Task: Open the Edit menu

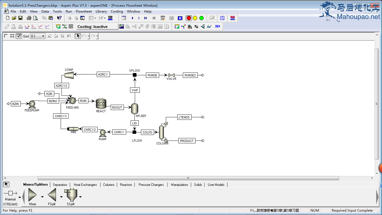Action: coord(23,11)
